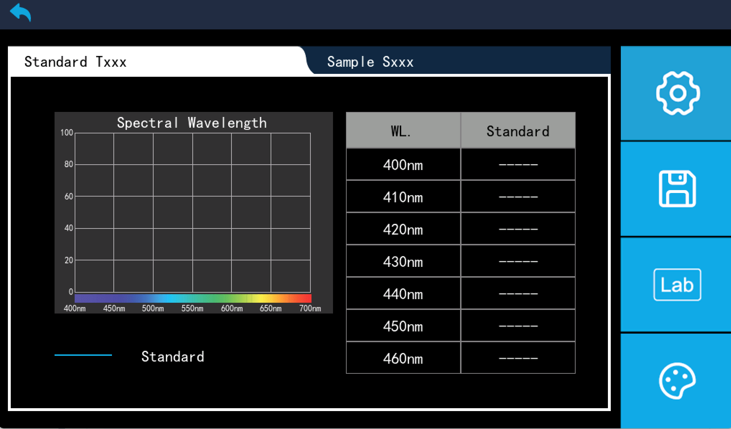This screenshot has height=429, width=731.
Task: Select the 450nm row in table
Action: pos(403,326)
